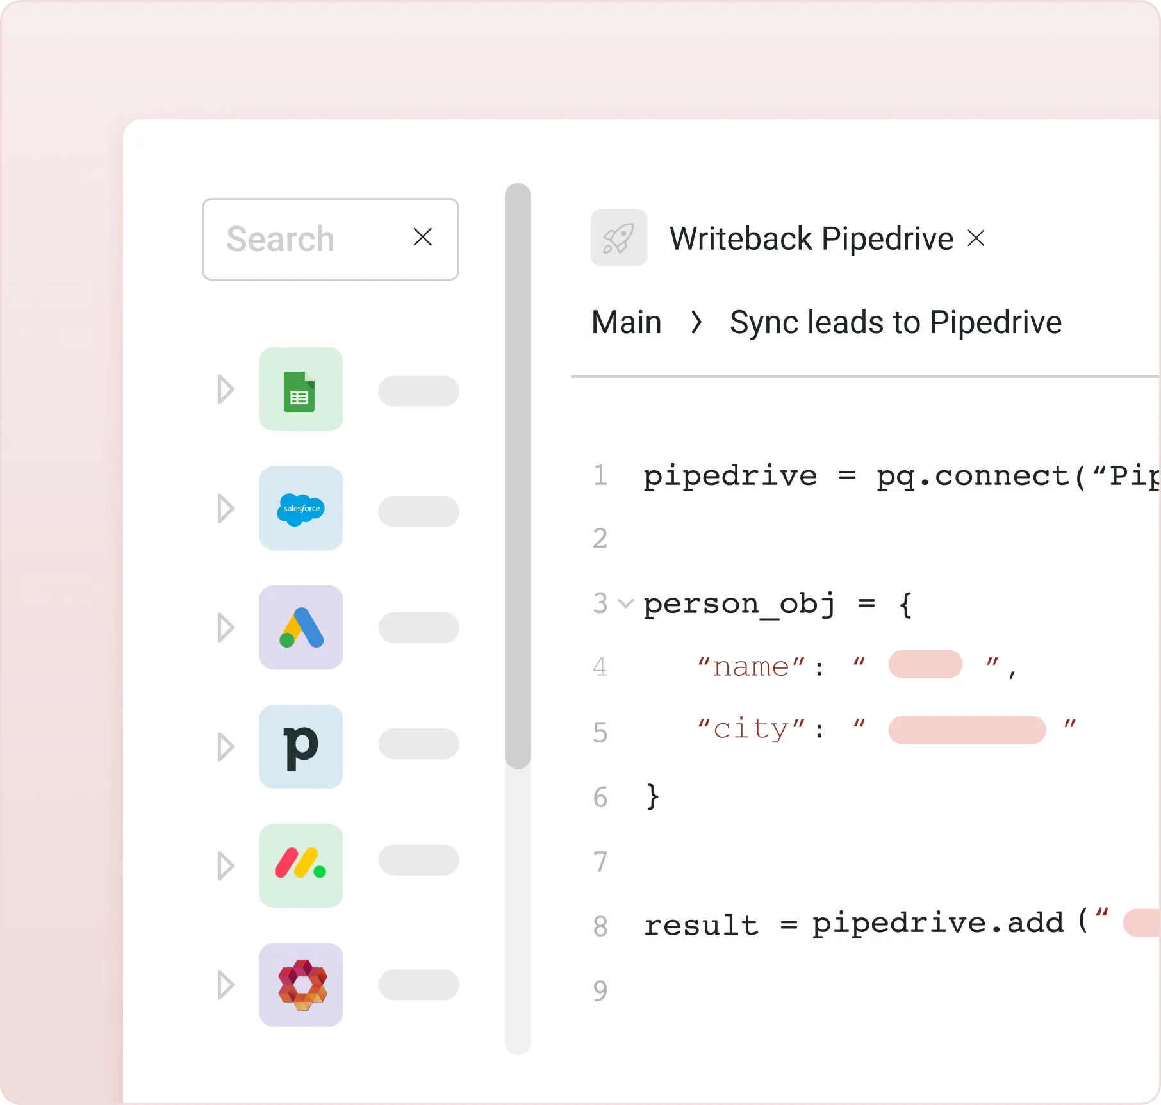
Task: Click the rocket icon beside Writeback Pipedrive
Action: pyautogui.click(x=618, y=238)
